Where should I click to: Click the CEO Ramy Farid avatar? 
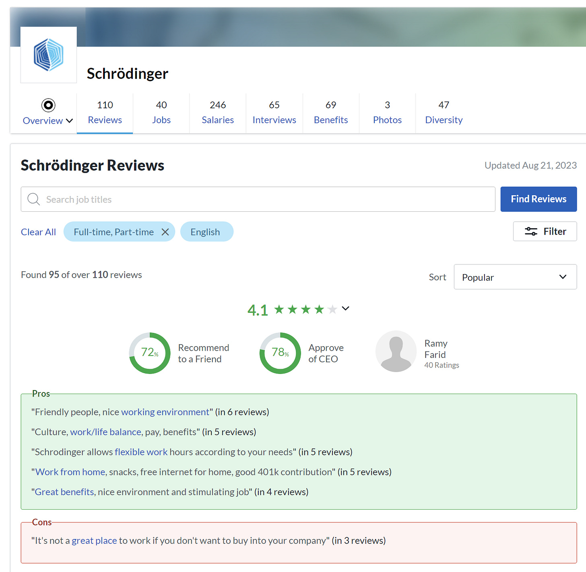click(396, 351)
